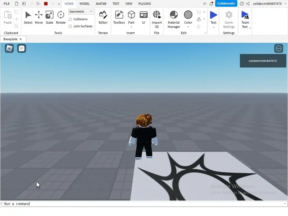This screenshot has width=288, height=216.
Task: Click the Copy icon in Clipboard group
Action: pos(16,12)
